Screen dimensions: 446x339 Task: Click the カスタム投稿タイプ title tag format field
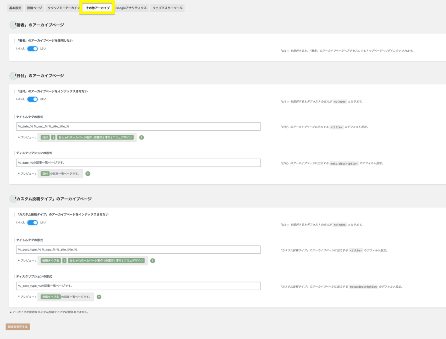[x=138, y=249]
